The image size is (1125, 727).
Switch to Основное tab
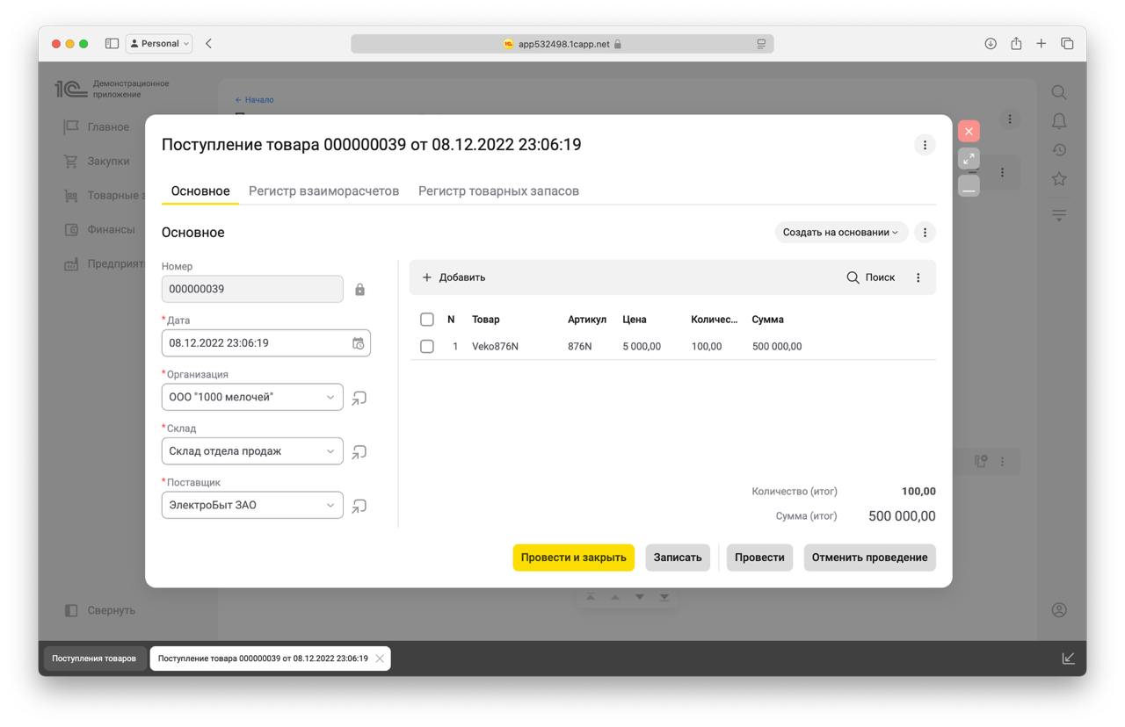(x=200, y=191)
